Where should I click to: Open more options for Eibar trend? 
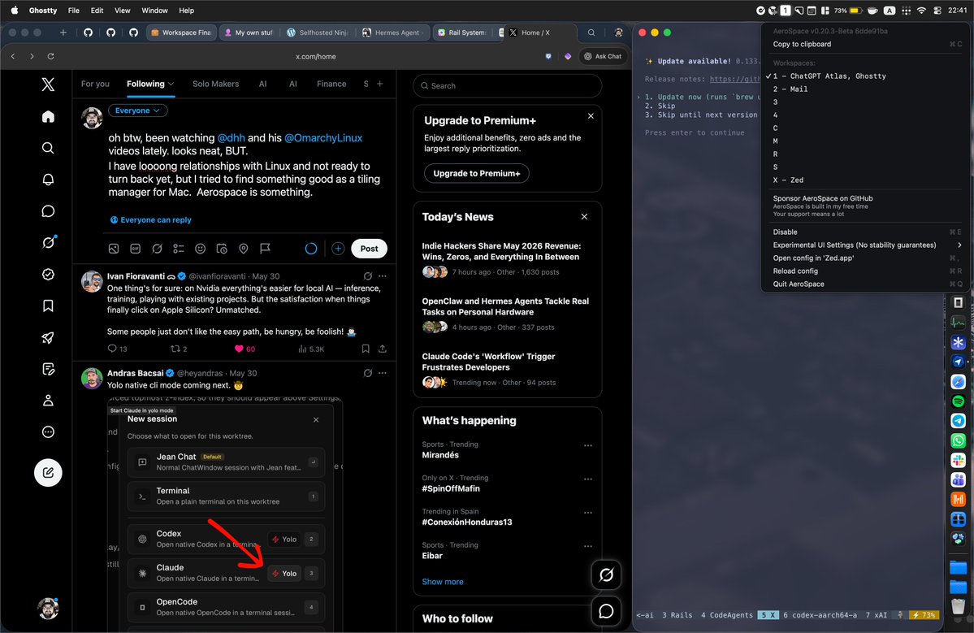coord(587,546)
